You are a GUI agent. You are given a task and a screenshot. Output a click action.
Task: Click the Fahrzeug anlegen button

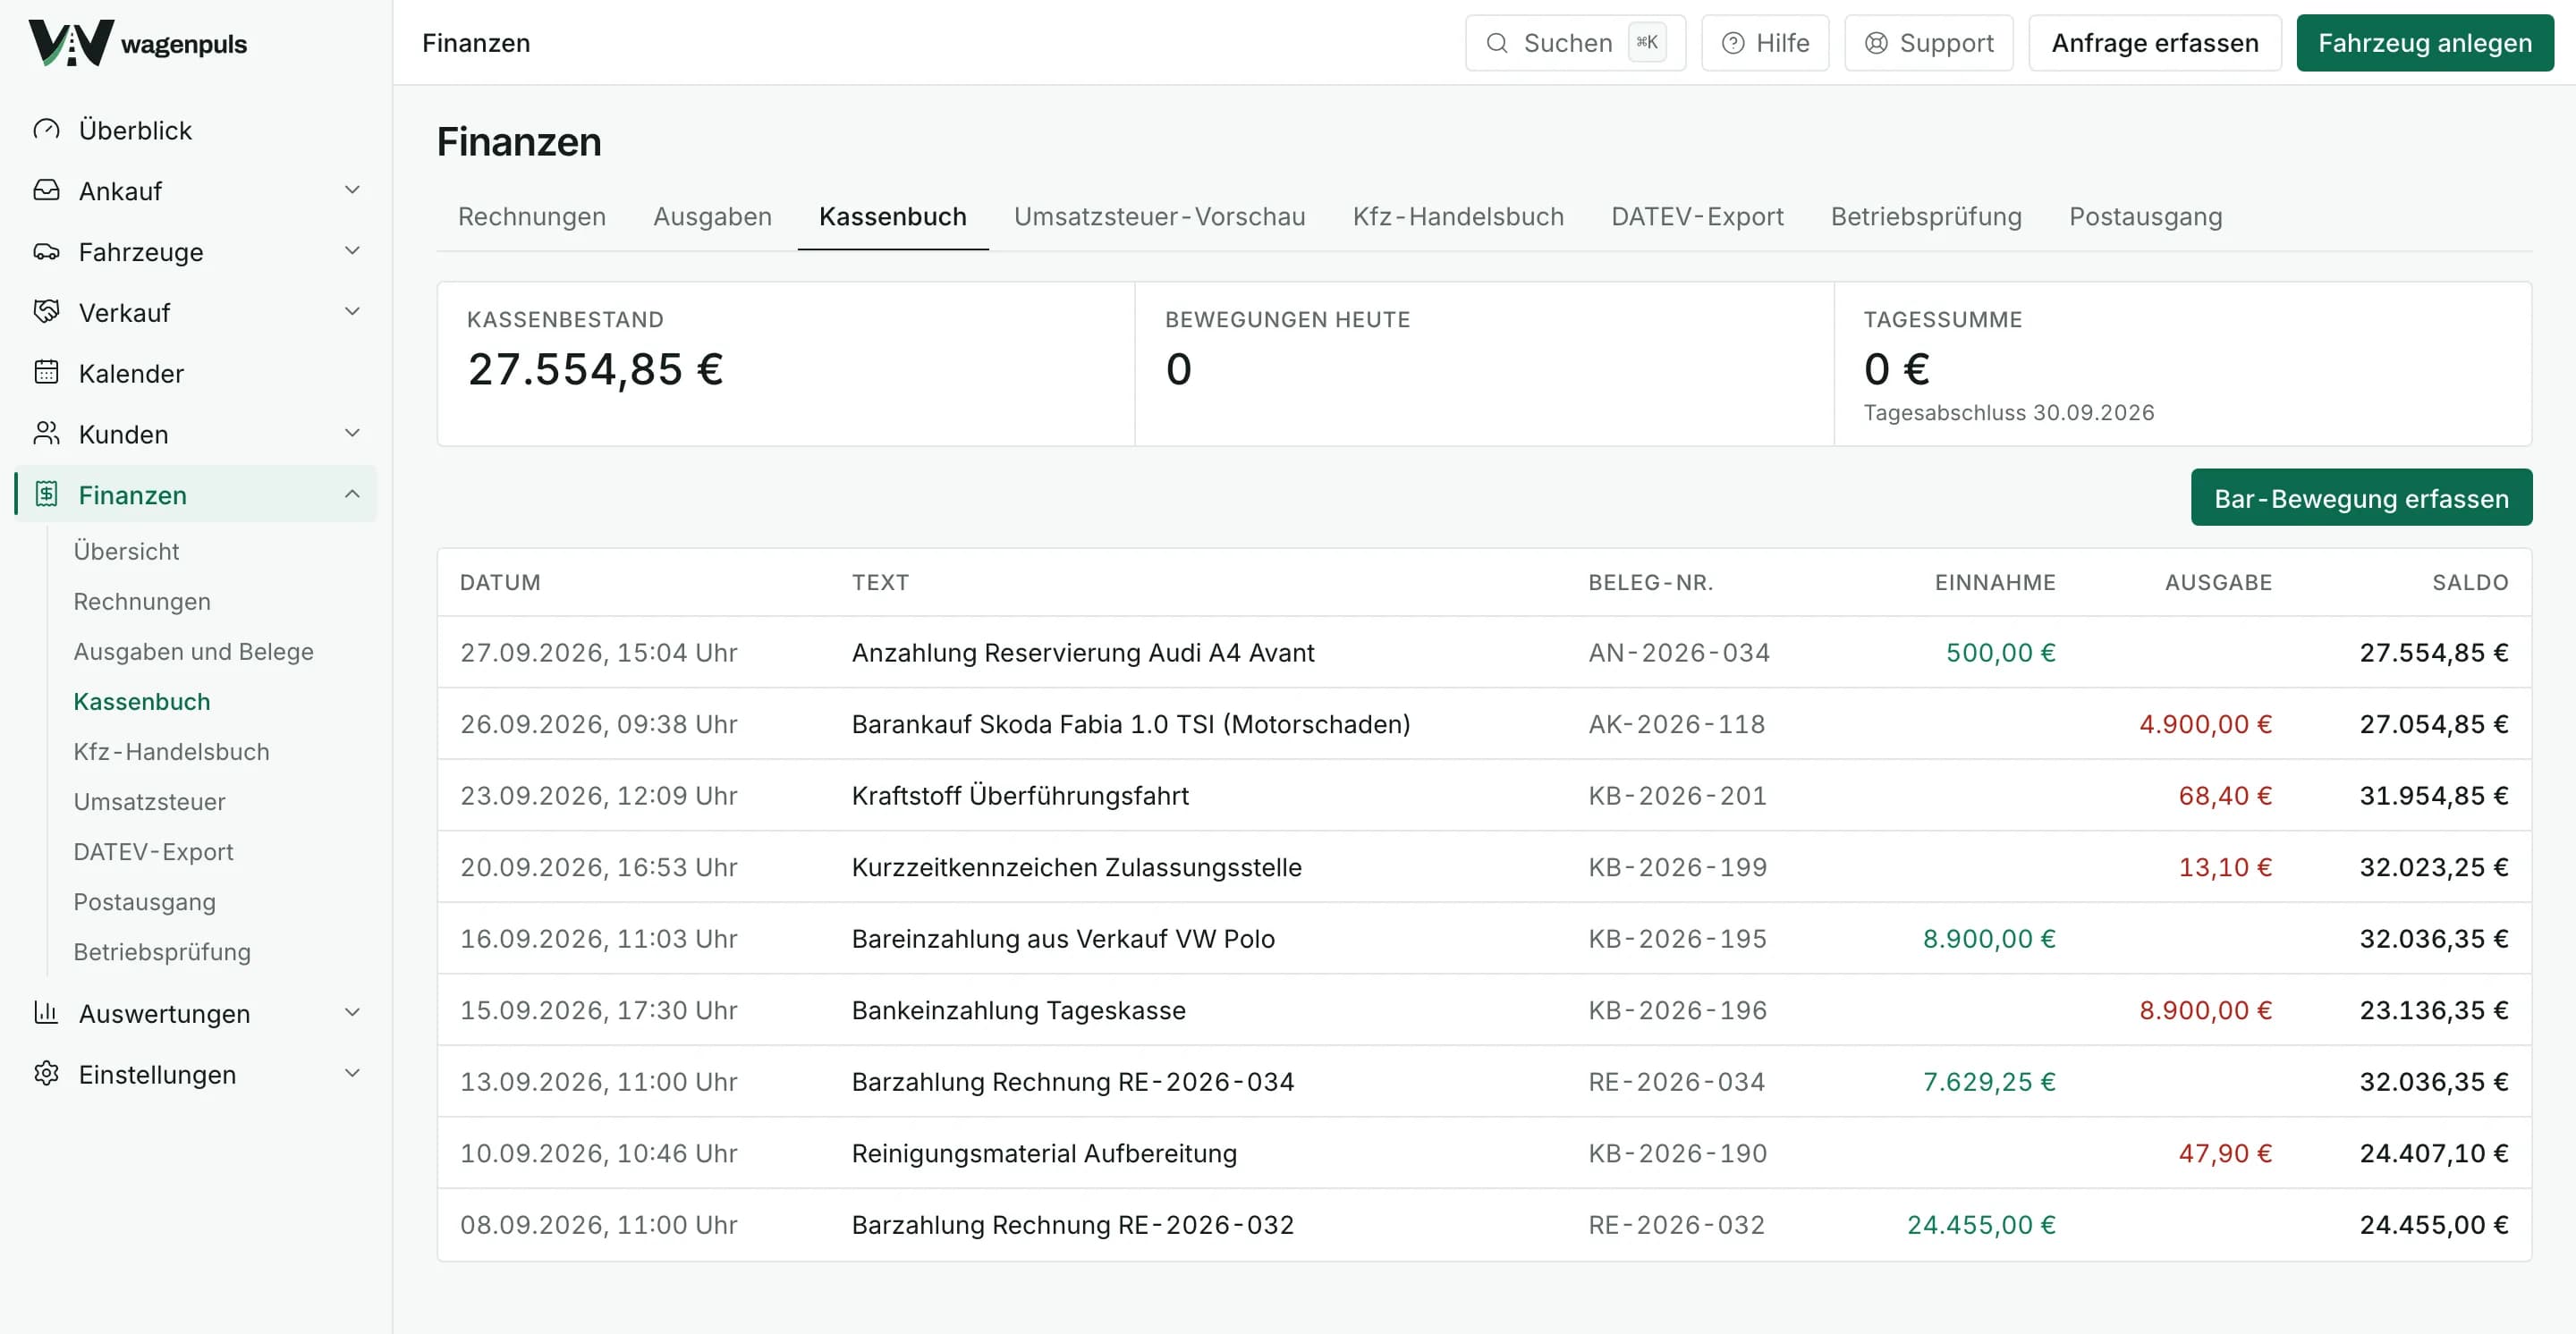point(2425,43)
